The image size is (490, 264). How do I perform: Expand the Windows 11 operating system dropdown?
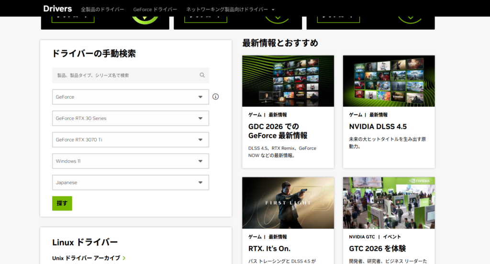click(x=131, y=161)
